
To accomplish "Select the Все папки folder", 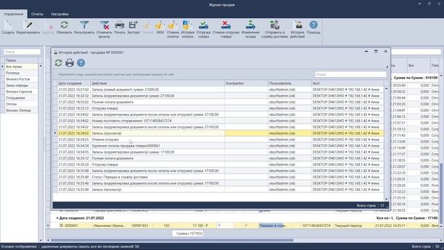I will 22,67.
